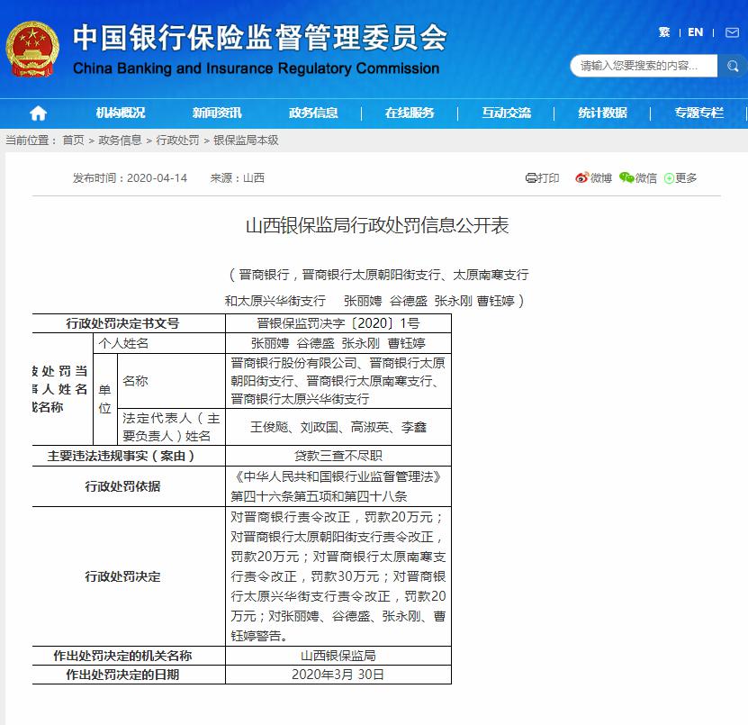Click the source text 来源：山西

point(237,178)
